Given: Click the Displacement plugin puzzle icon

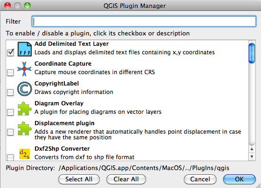Looking at the screenshot, I should pos(25,128).
